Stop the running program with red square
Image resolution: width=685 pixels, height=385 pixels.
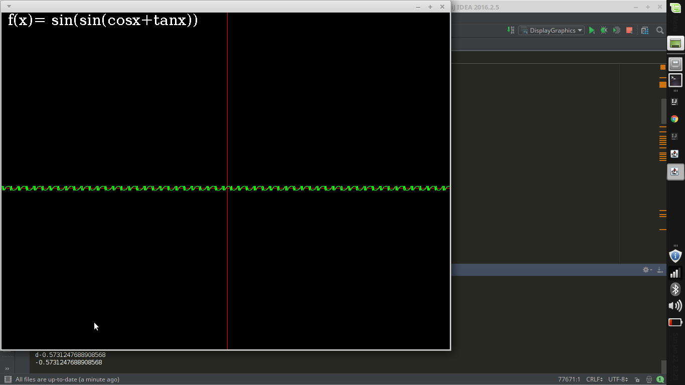629,31
